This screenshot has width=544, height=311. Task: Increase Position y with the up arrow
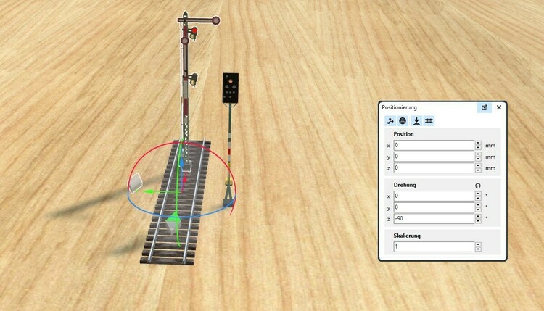(478, 154)
